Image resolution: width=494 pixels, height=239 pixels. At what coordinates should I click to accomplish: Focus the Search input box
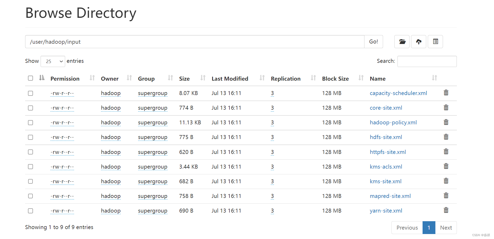click(x=427, y=61)
